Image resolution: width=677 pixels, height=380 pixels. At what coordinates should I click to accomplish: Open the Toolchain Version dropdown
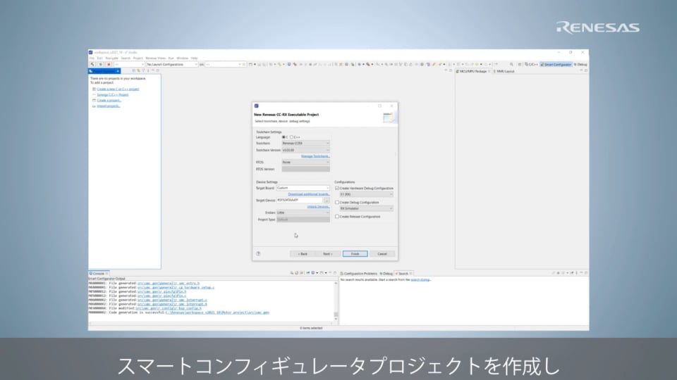[305, 150]
